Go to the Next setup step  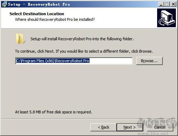[130, 127]
